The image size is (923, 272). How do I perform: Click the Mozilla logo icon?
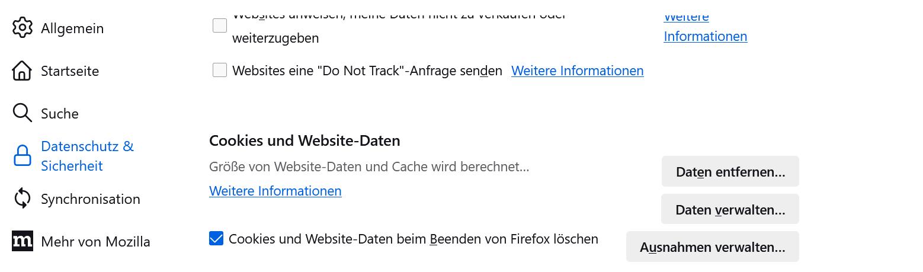[23, 241]
